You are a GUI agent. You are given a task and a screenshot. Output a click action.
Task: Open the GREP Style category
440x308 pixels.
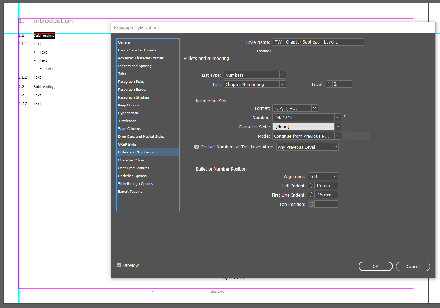pos(127,144)
